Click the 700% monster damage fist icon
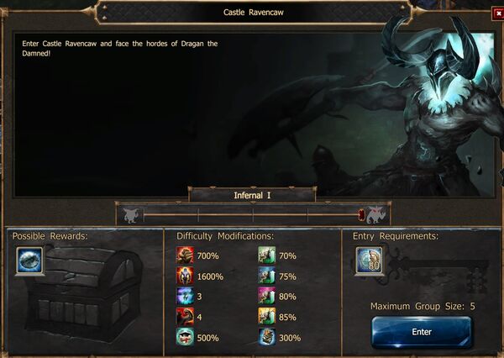Viewport: 504px width, 358px height. pos(185,255)
